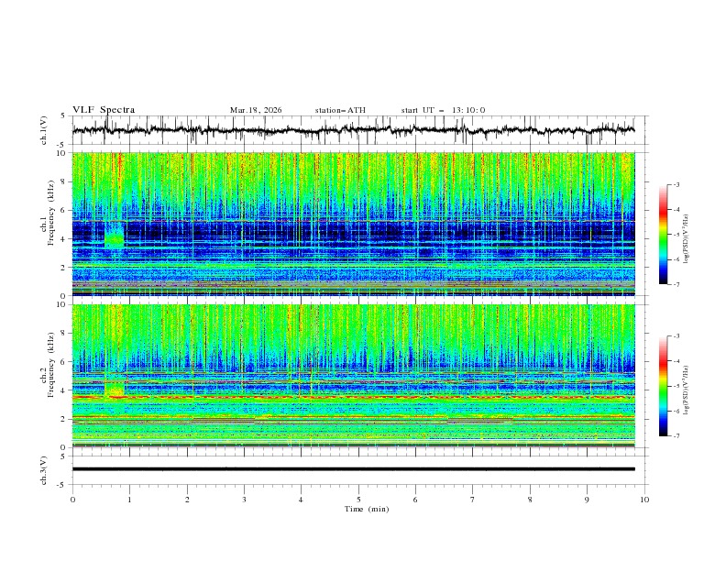Select ch.1 colorbar "log(PSD)(V²/Hz)" label
The width and height of the screenshot is (726, 561).
[x=687, y=239]
